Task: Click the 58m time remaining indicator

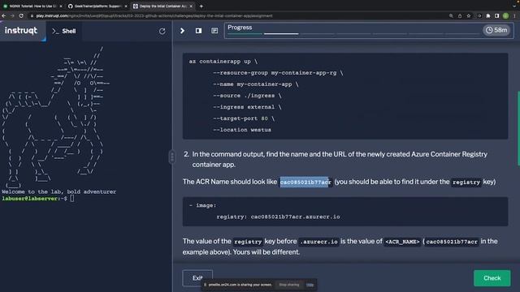Action: click(x=496, y=30)
